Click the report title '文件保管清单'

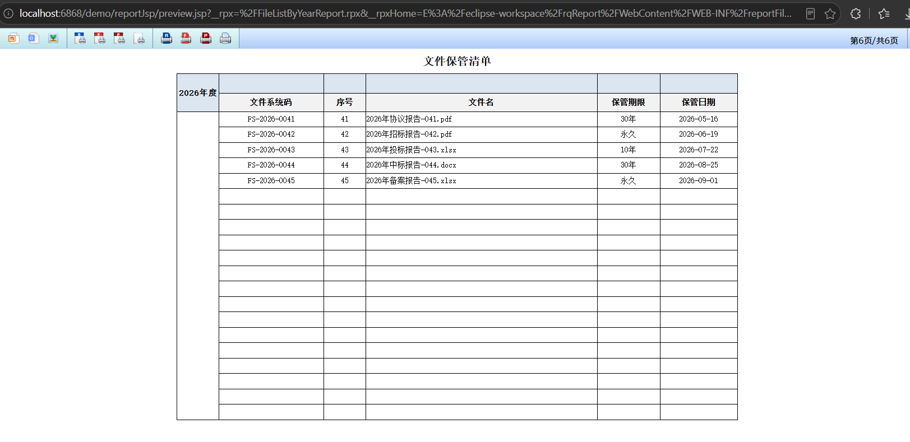pyautogui.click(x=457, y=61)
